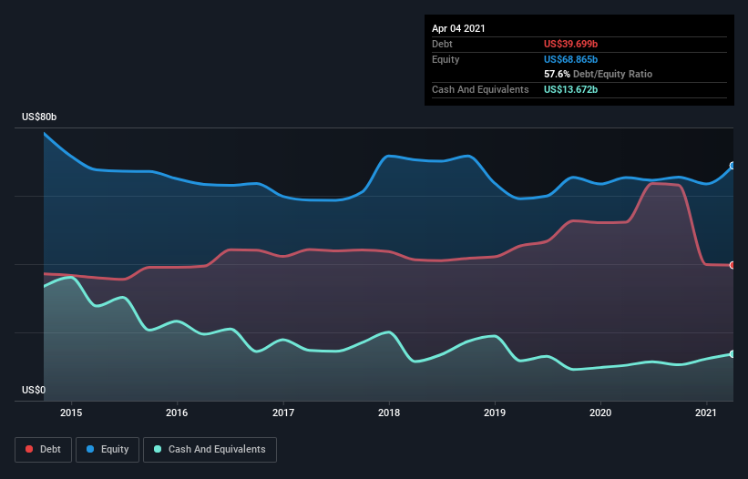Click the 2019 x-axis label

[x=495, y=413]
